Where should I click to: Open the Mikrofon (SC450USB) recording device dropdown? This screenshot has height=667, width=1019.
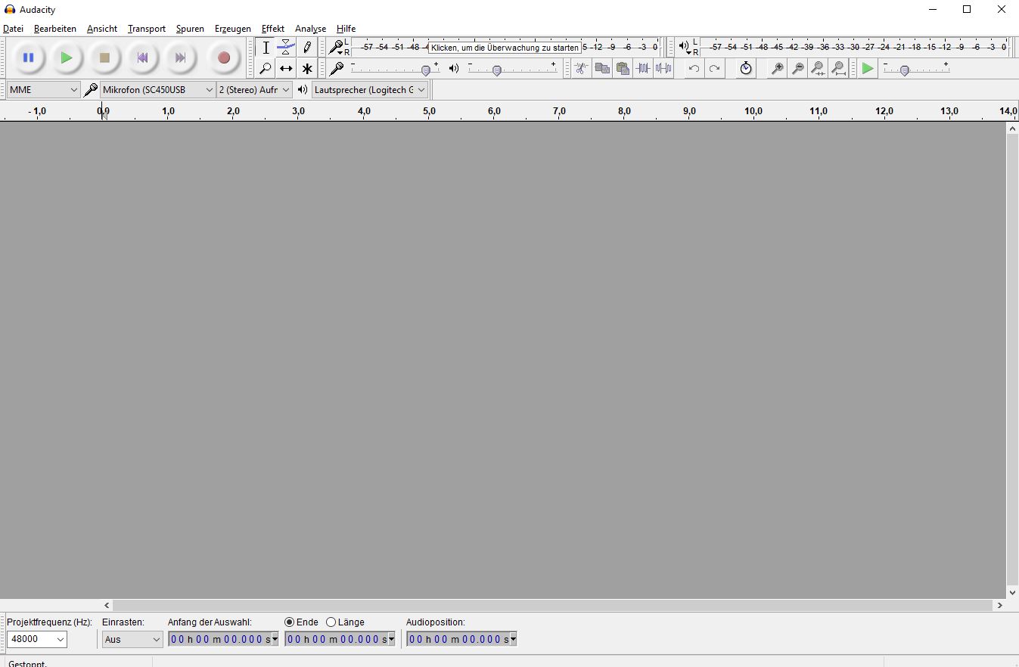[x=158, y=90]
